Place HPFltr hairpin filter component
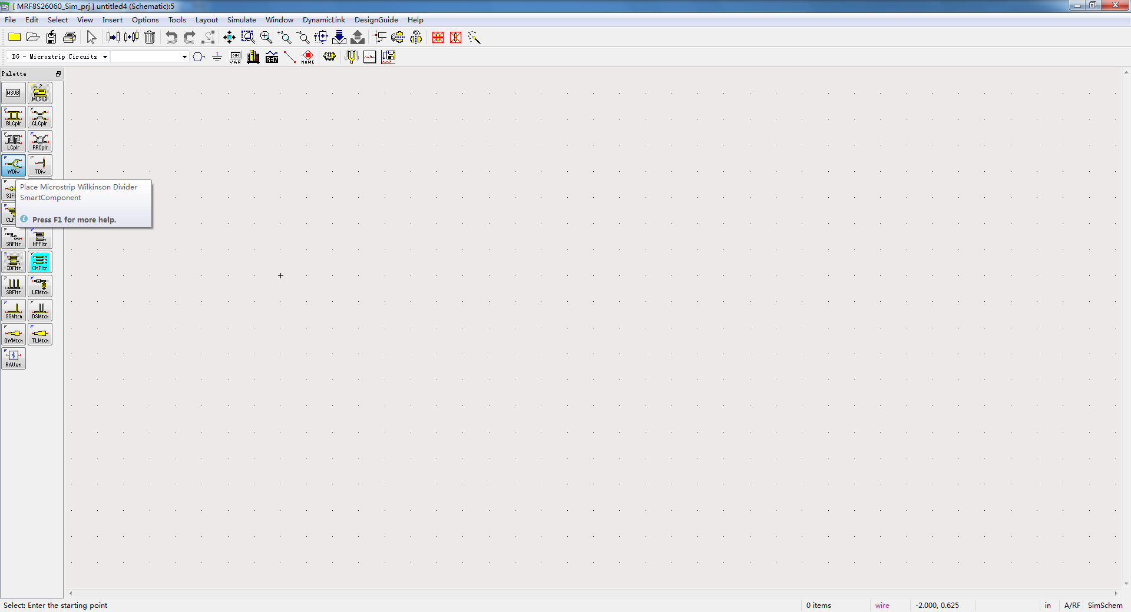1131x612 pixels. (40, 238)
